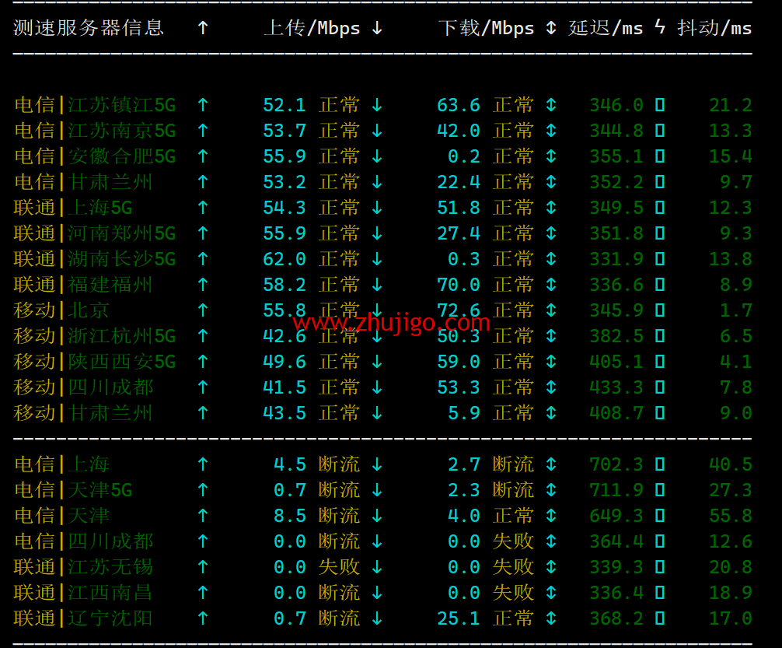Click upload speed value '53.7'
The height and width of the screenshot is (648, 782).
click(285, 131)
